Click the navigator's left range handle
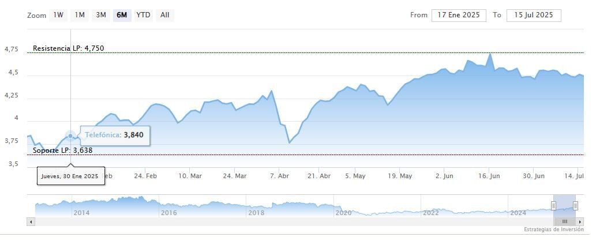Image resolution: width=596 pixels, height=241 pixels. pyautogui.click(x=553, y=206)
